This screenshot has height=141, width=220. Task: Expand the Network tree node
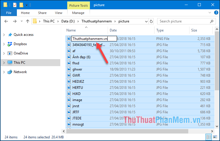(x=4, y=72)
